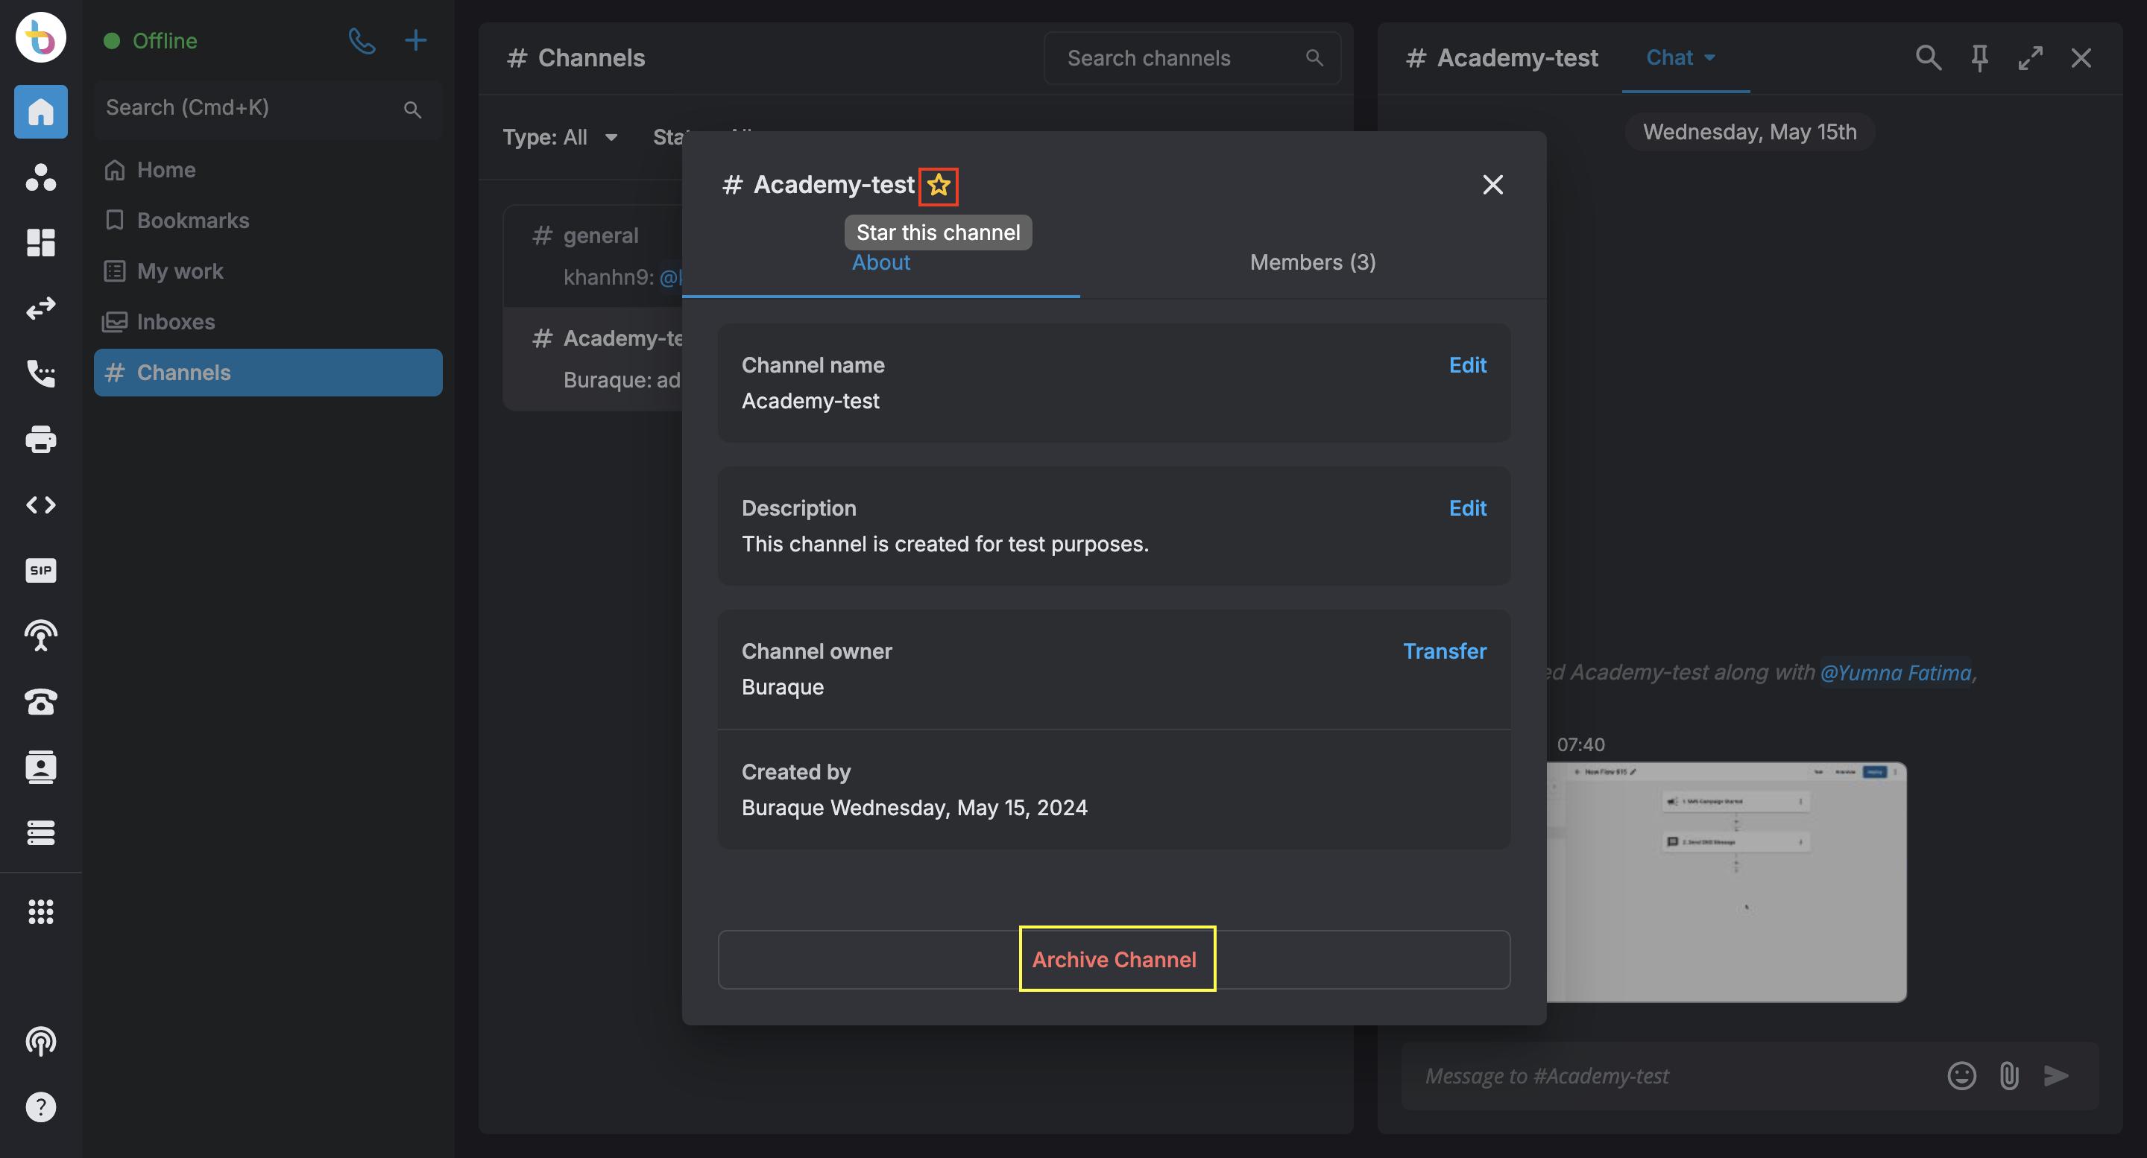Open the team circles icon
Image resolution: width=2147 pixels, height=1158 pixels.
(x=41, y=177)
